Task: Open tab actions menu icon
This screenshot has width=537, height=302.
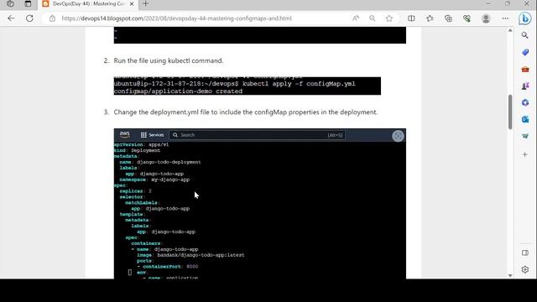Action: tap(28, 3)
